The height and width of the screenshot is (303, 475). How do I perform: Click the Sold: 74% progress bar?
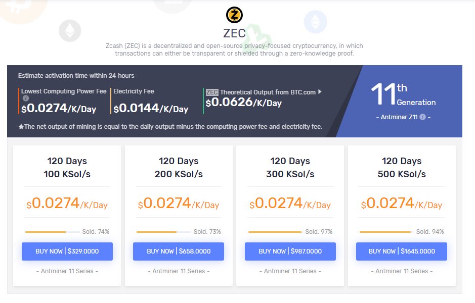coord(53,232)
